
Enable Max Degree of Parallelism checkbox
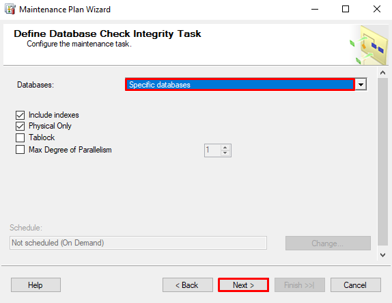20,150
